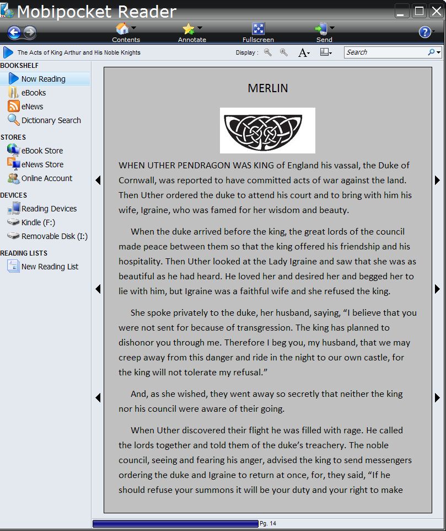Click the Removable Disk drive icon
This screenshot has height=531, width=446.
[14, 236]
